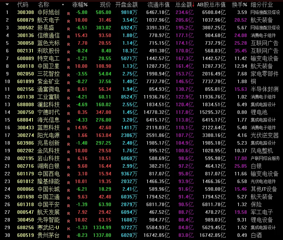Click the R marker on 利欧股份 row

69,52
